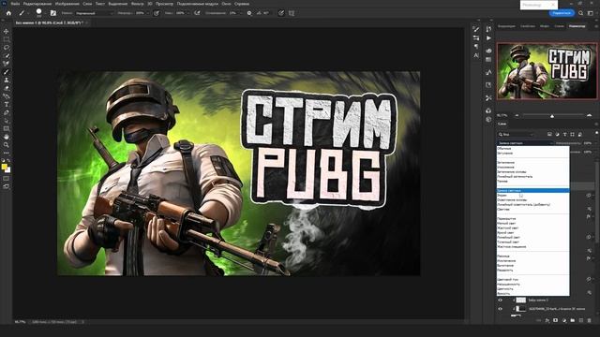Select the Clone Stamp tool
This screenshot has height=337, width=600.
point(7,80)
